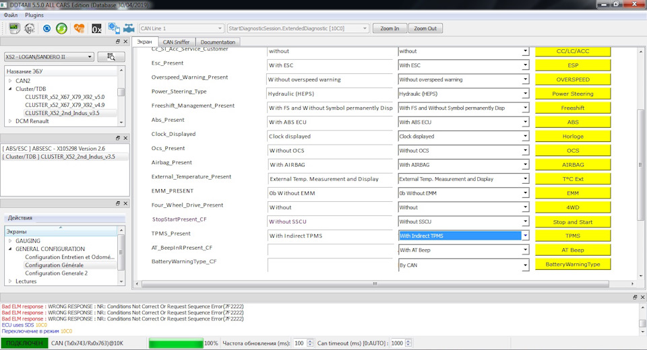The width and height of the screenshot is (647, 350).
Task: Switch to the CAN Sniffer tab
Action: [x=176, y=42]
